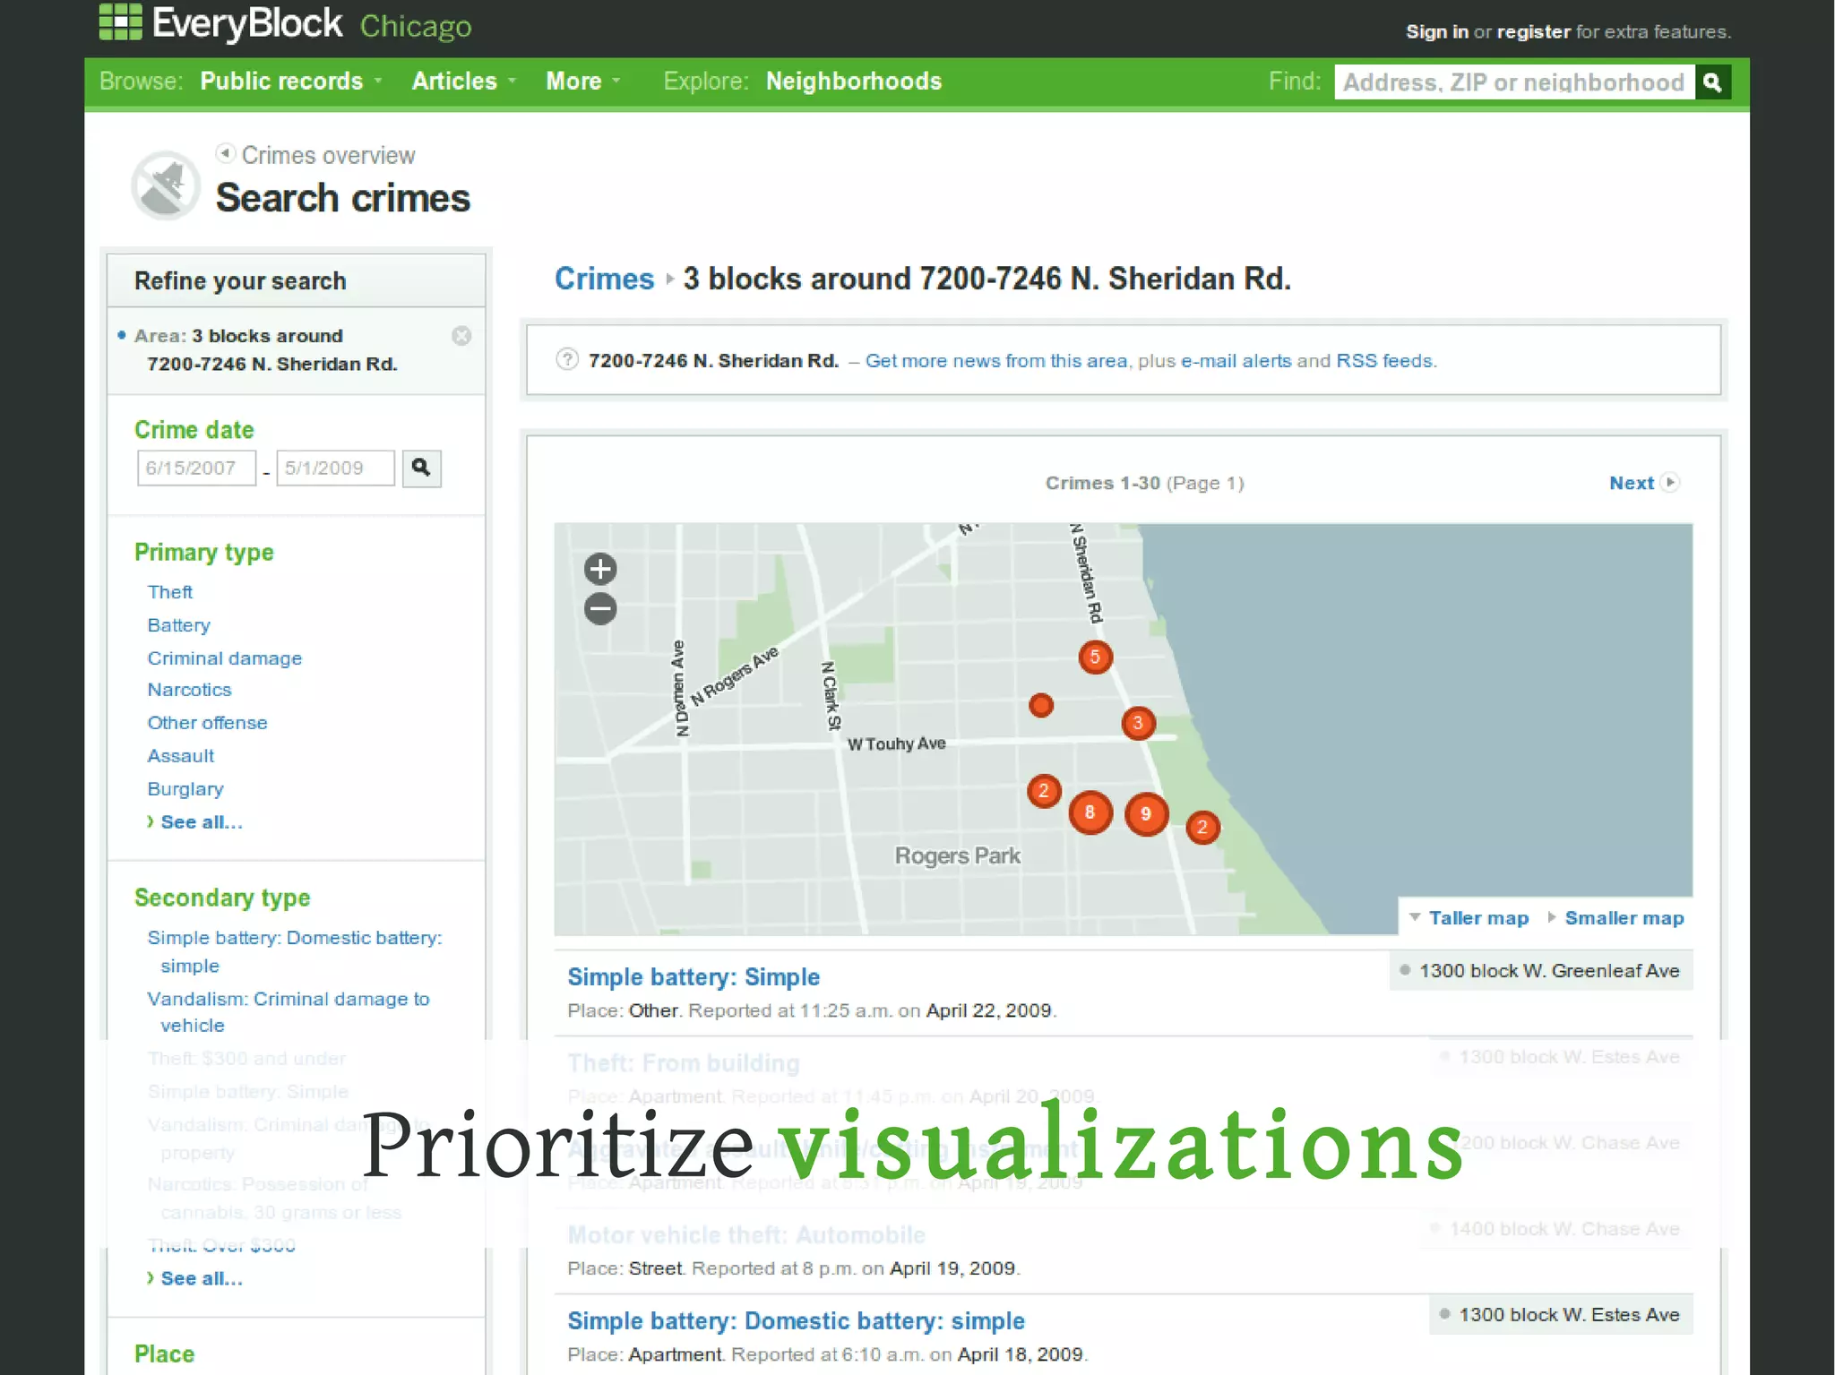Image resolution: width=1835 pixels, height=1375 pixels.
Task: Submit crime date range search icon
Action: pyautogui.click(x=421, y=468)
